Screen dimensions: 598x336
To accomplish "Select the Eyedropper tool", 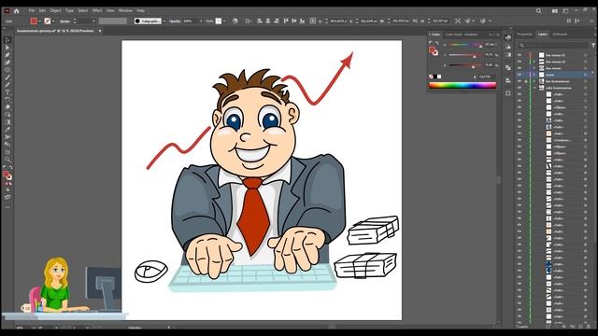I will pyautogui.click(x=7, y=130).
